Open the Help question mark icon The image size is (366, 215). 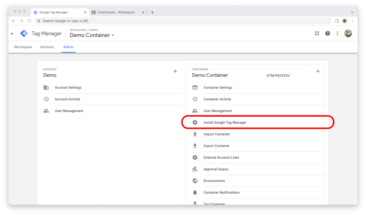pyautogui.click(x=327, y=33)
